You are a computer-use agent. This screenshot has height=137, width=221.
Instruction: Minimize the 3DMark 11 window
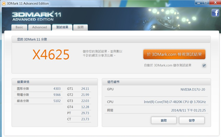point(199,2)
